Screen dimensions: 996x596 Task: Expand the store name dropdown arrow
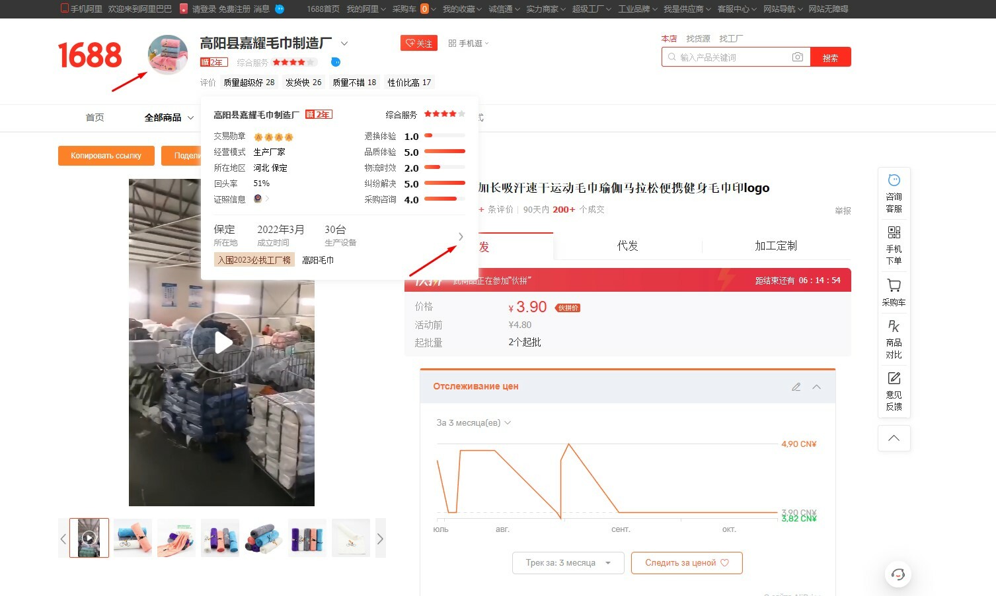[x=344, y=44]
